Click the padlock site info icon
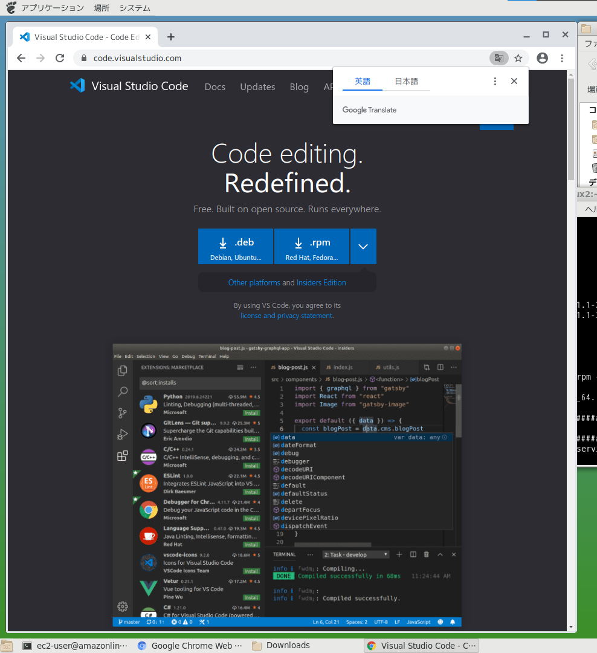 [x=83, y=58]
